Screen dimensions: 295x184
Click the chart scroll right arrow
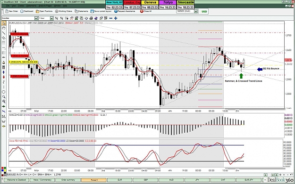tap(277, 175)
